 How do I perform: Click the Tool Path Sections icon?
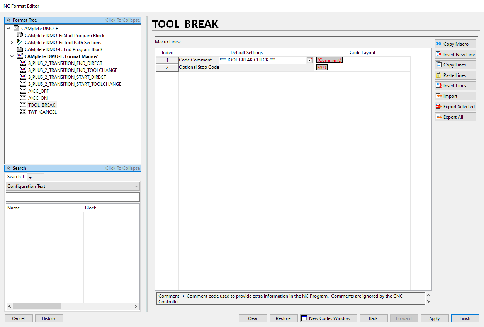tap(20, 43)
